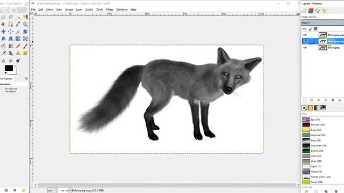Create a new layer in Layers panel

[x=305, y=100]
